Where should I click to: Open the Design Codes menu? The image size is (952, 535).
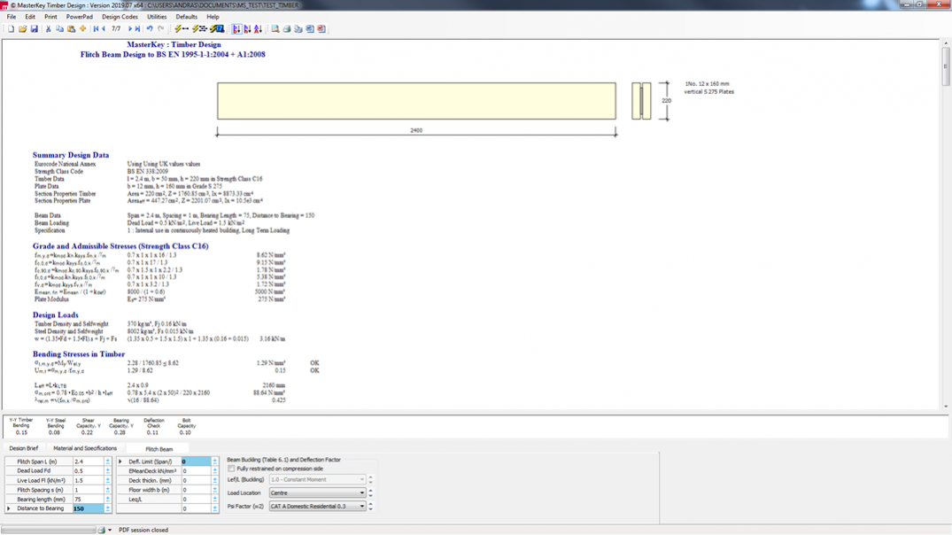coord(120,17)
